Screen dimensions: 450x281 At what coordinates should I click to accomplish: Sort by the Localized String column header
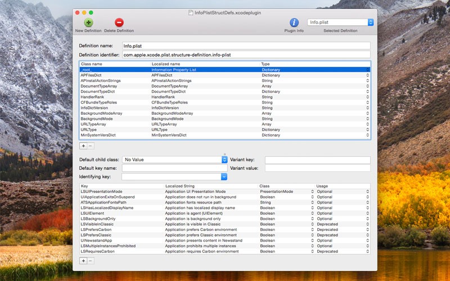pos(211,186)
